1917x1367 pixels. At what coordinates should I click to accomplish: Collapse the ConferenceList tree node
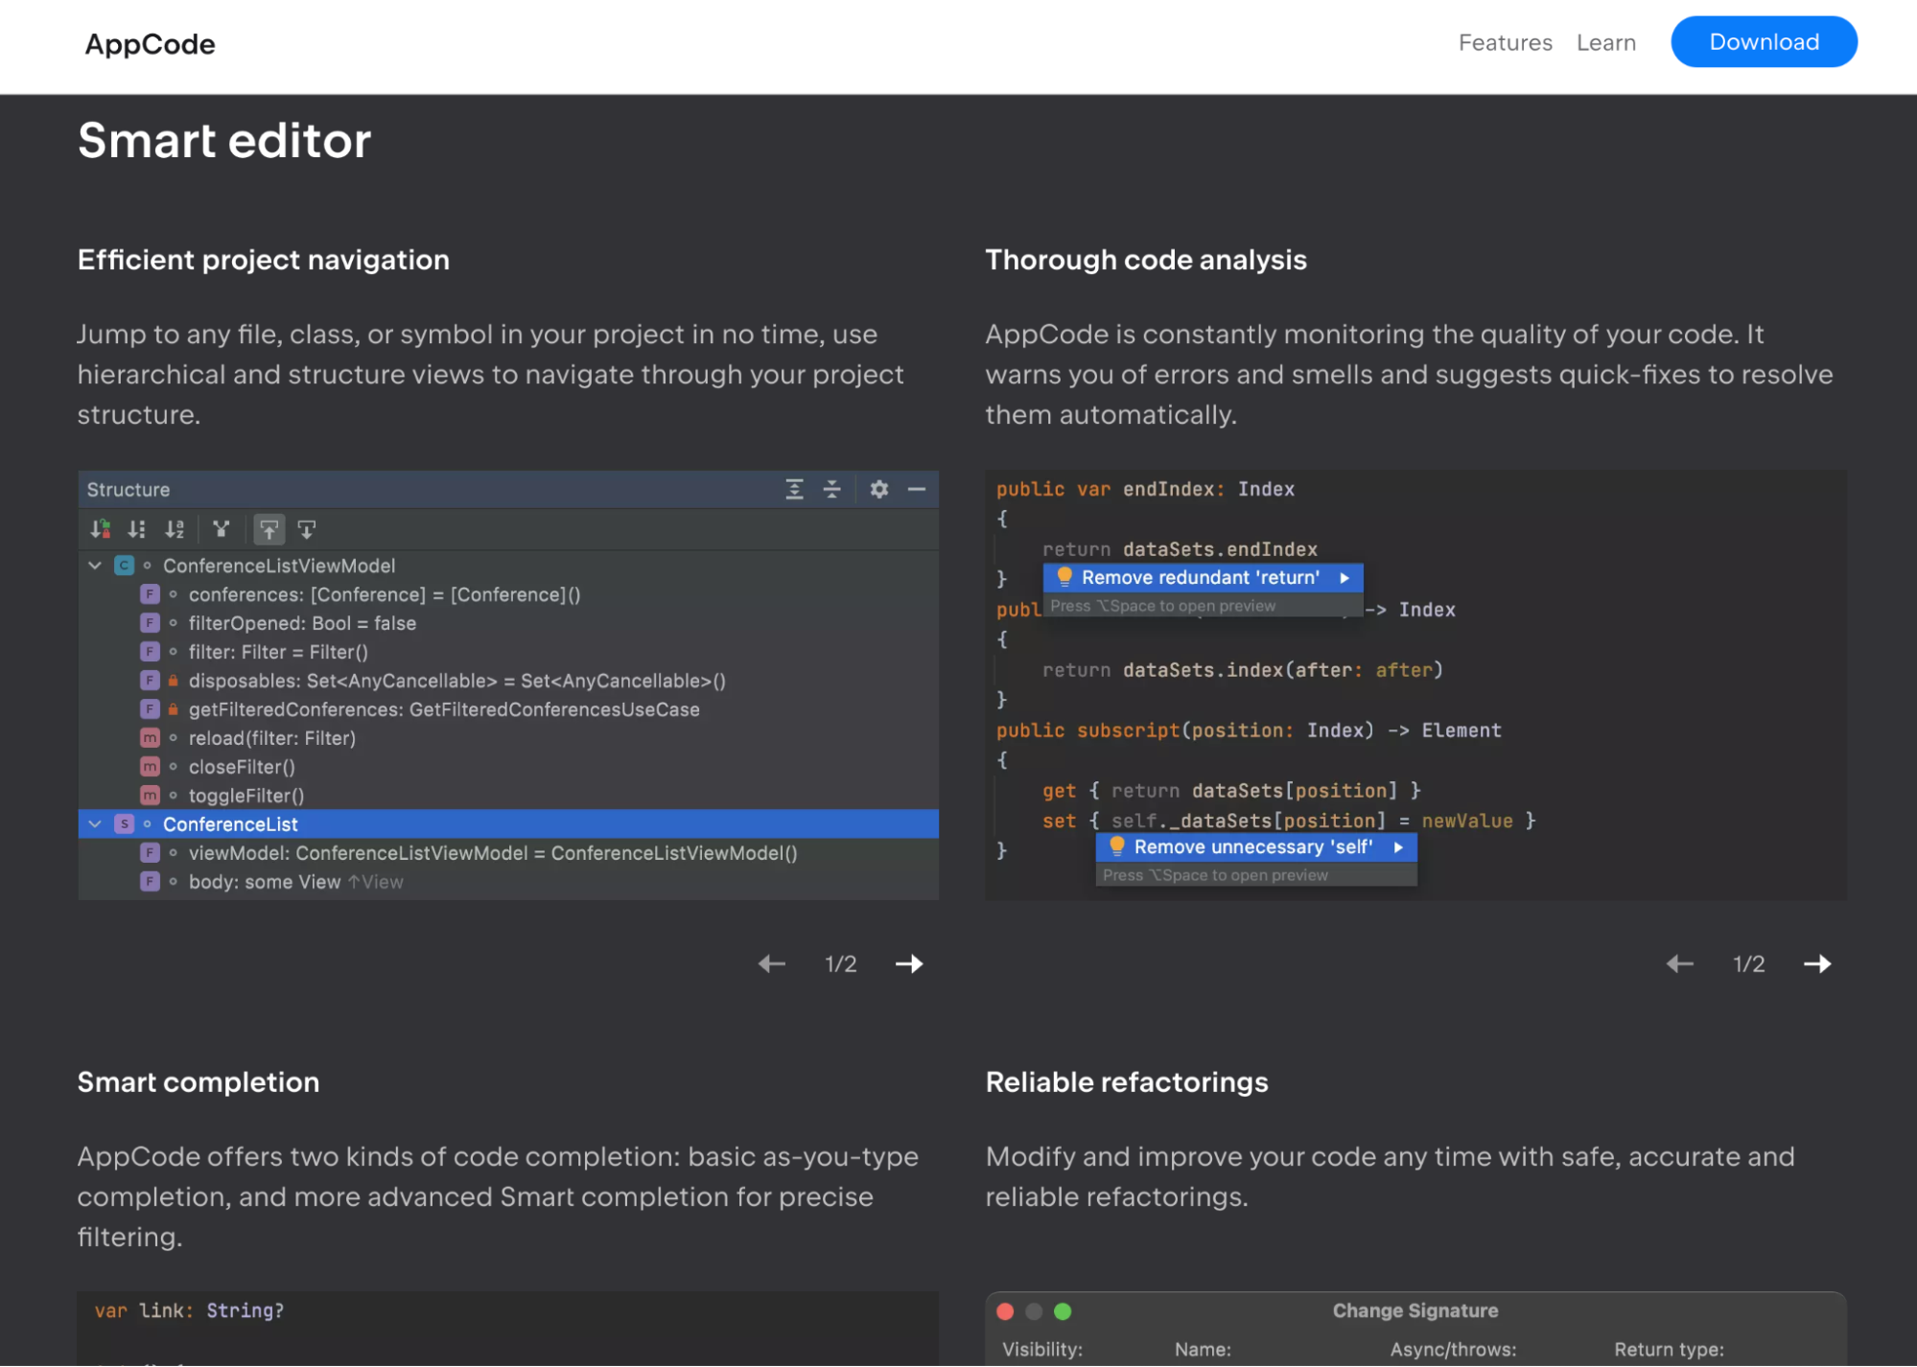[95, 824]
